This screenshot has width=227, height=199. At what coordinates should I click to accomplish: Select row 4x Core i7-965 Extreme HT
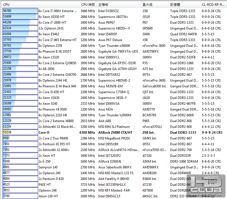114,40
